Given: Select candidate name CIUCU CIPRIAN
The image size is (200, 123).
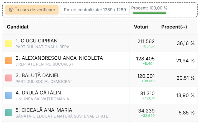Looking at the screenshot, I should point(36,41).
